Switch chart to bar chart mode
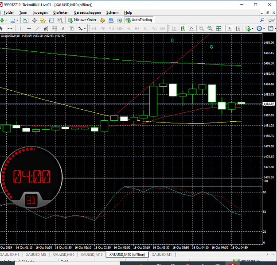 pos(174,28)
